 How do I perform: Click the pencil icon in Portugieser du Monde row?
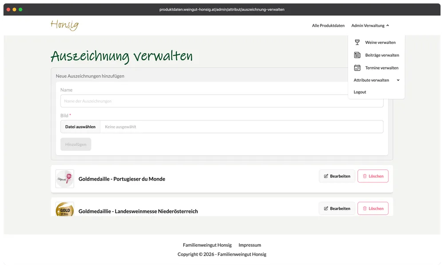click(x=326, y=176)
